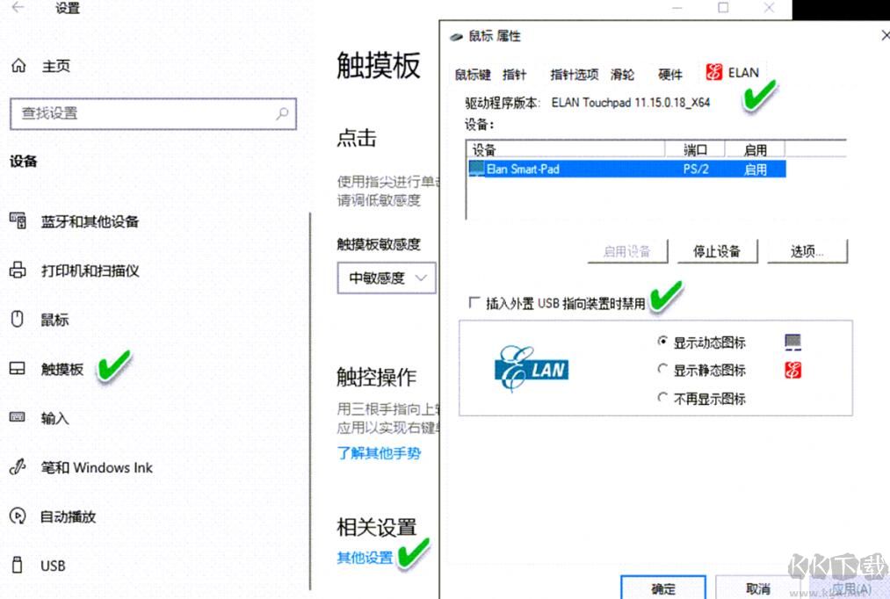Open 蓝牙和其他设备 via the Bluetooth icon
Image resolution: width=890 pixels, height=599 pixels.
coord(18,221)
